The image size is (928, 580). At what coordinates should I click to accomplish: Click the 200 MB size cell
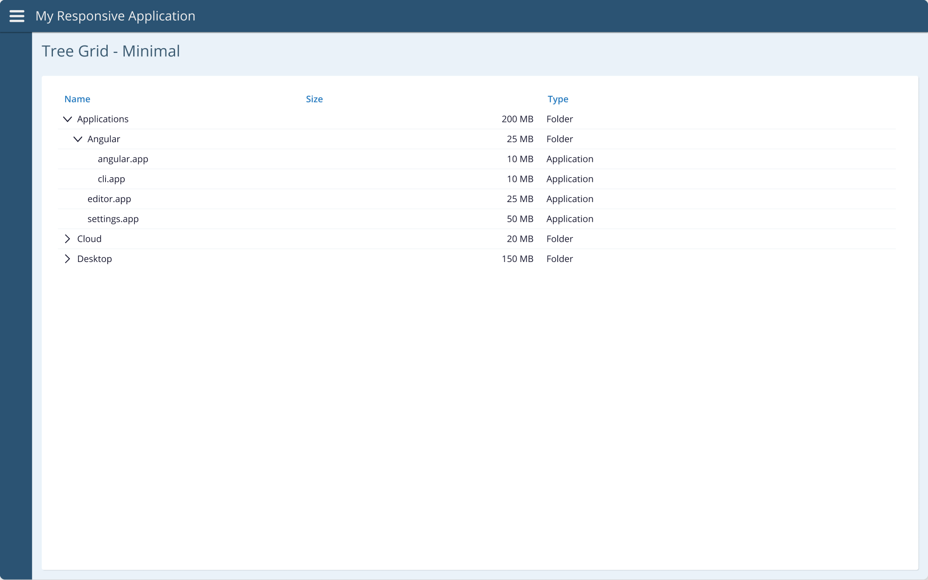pos(517,119)
